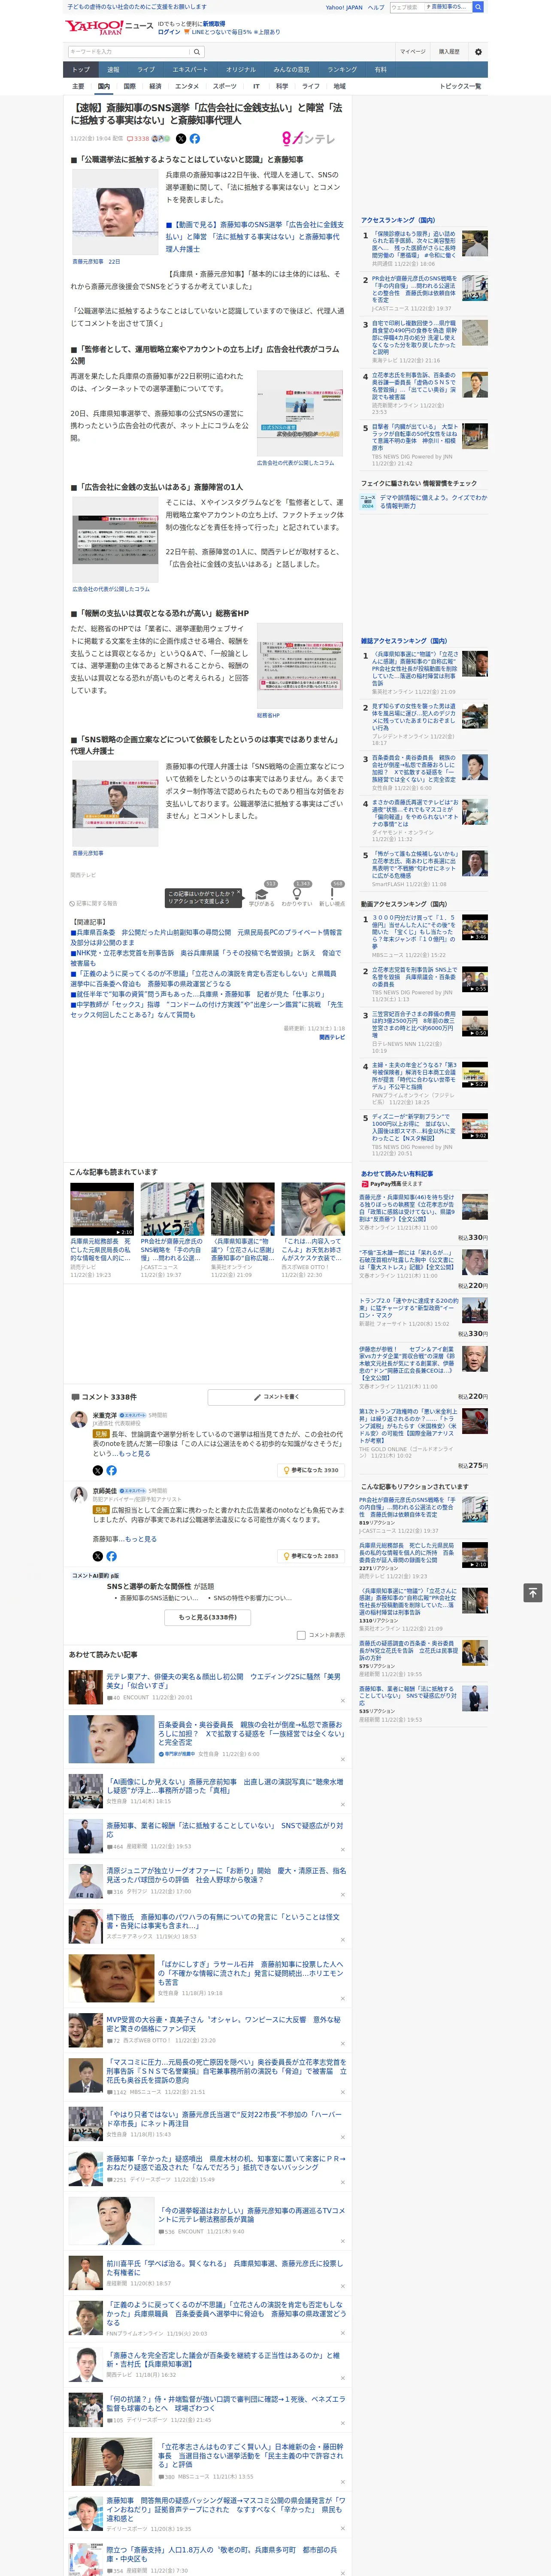Expand 京師美佳 comment with もっと見る
This screenshot has height=2576, width=551.
click(x=141, y=1539)
